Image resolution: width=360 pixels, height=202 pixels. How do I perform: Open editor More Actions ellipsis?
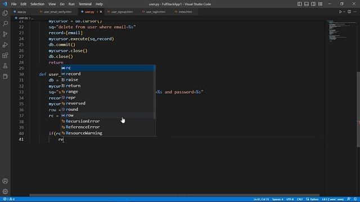[355, 12]
